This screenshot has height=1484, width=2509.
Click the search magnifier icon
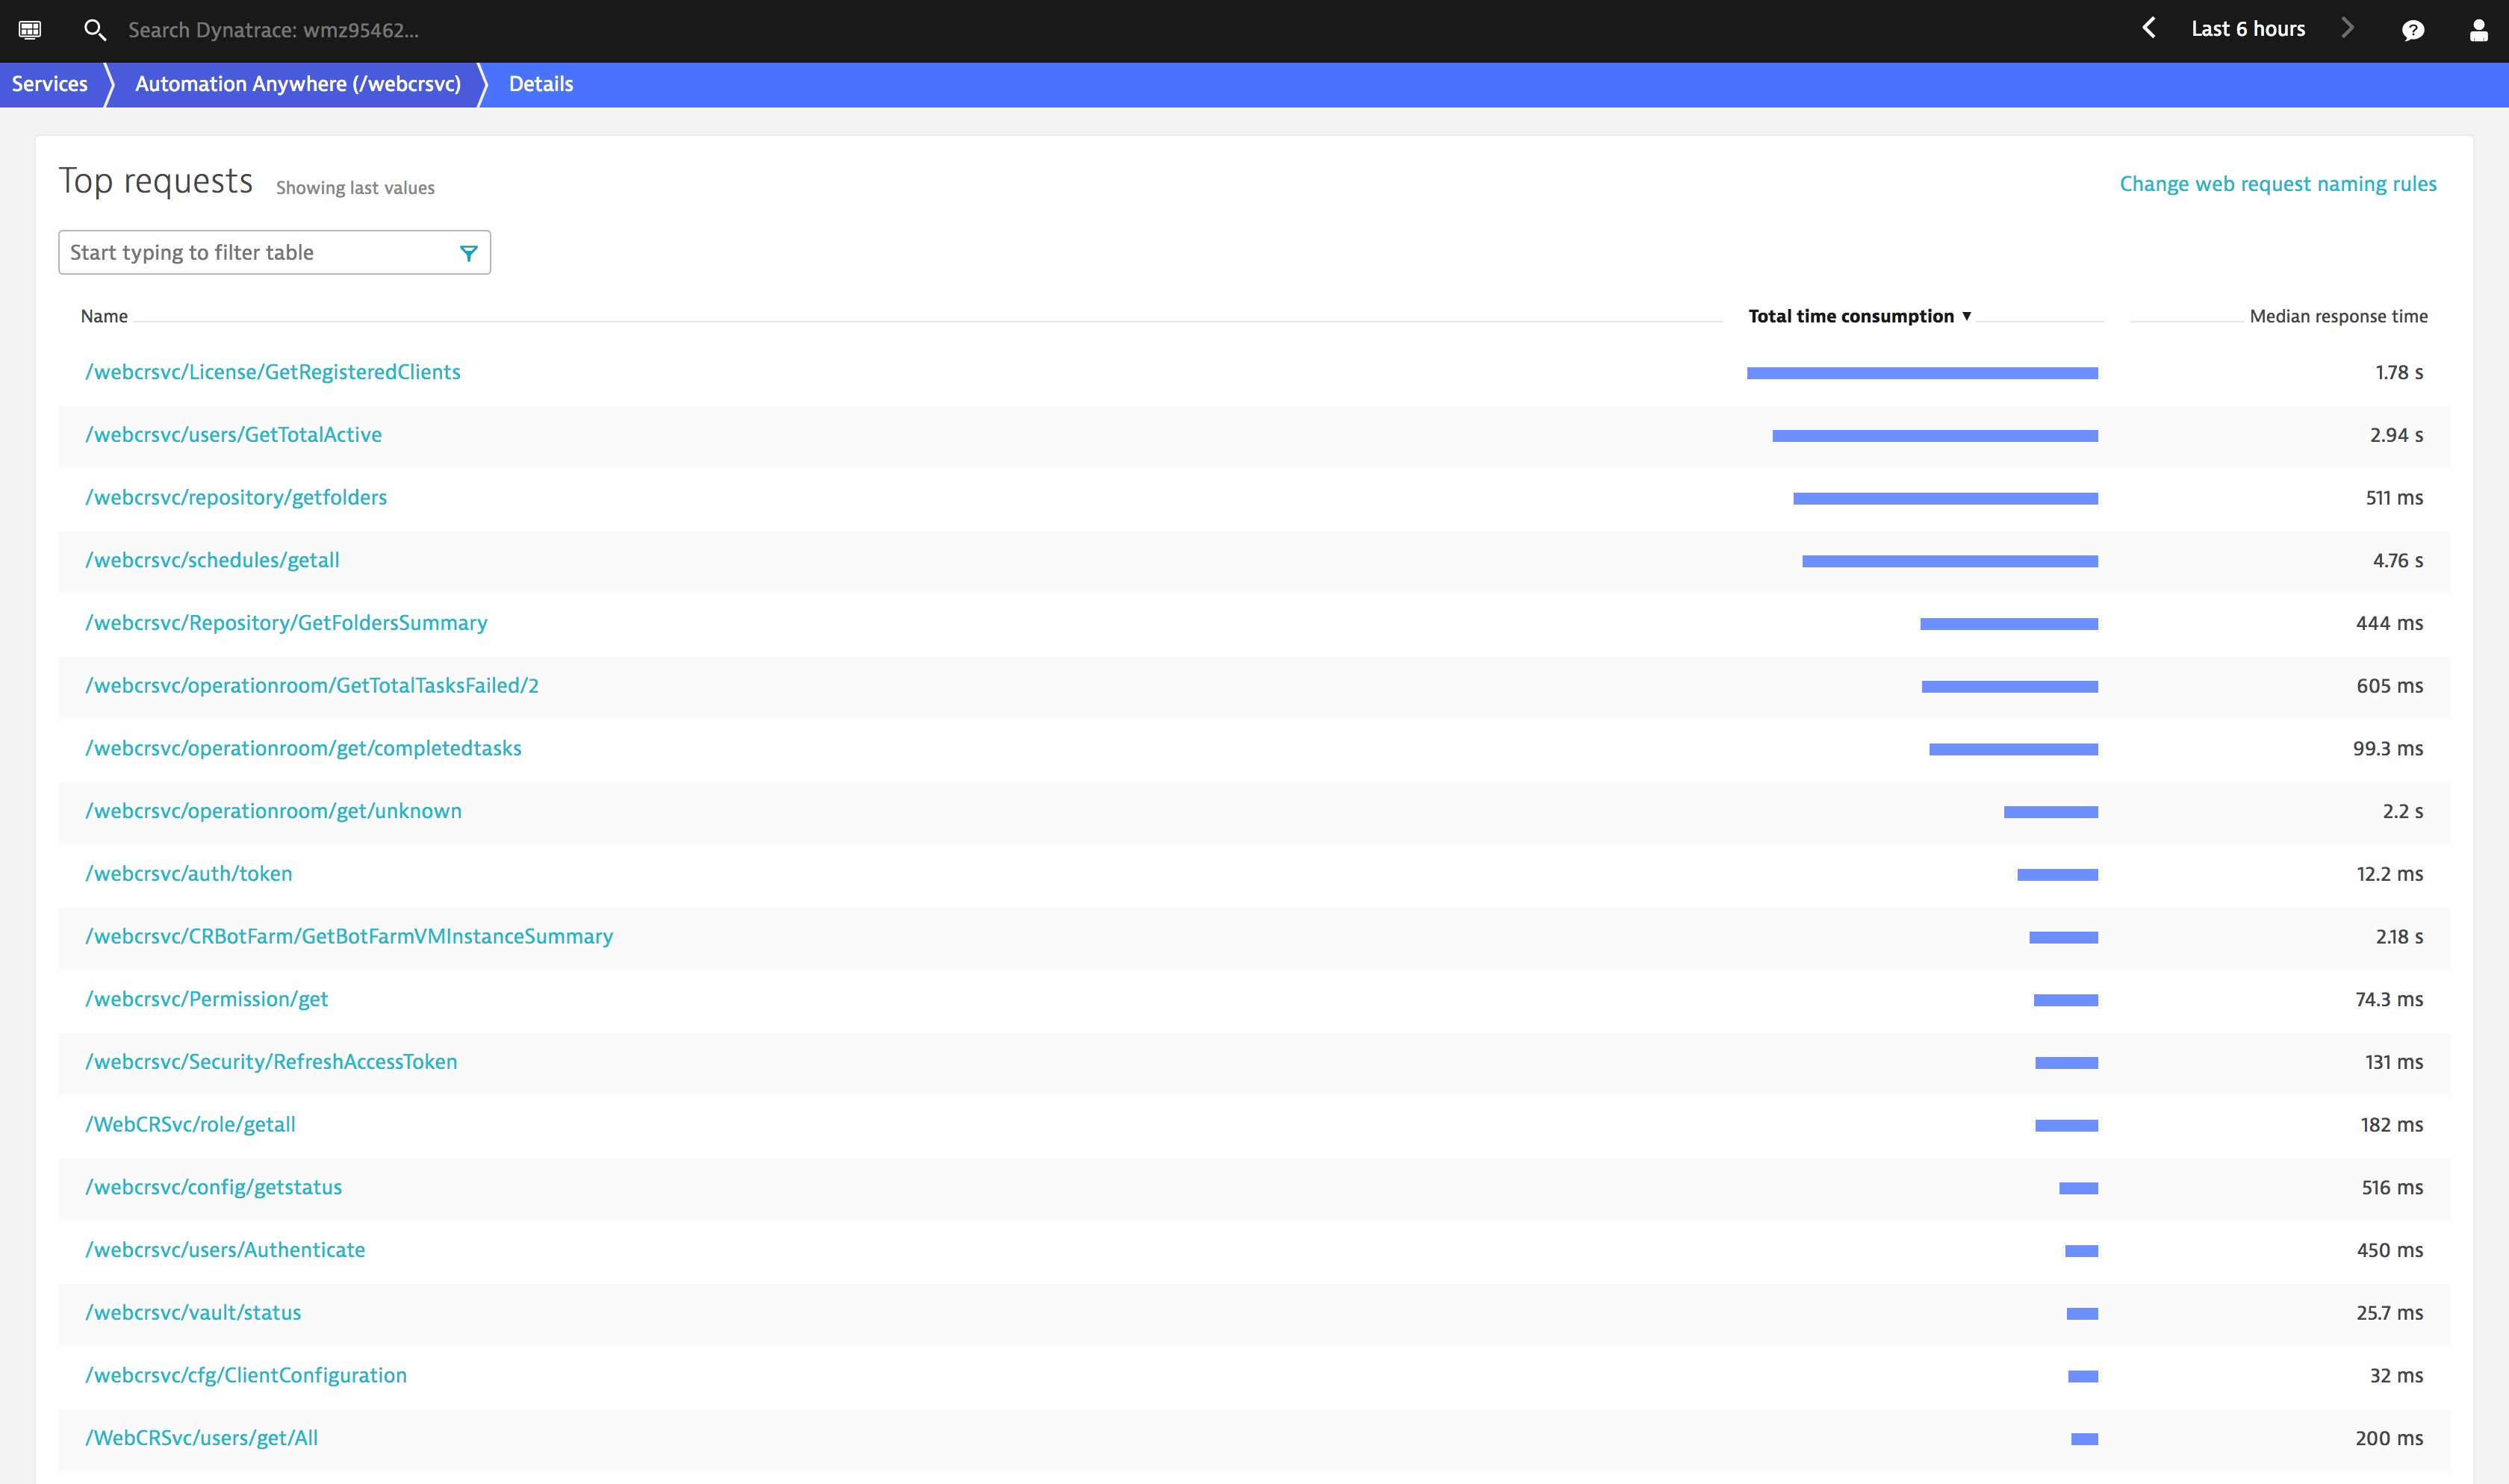(95, 30)
